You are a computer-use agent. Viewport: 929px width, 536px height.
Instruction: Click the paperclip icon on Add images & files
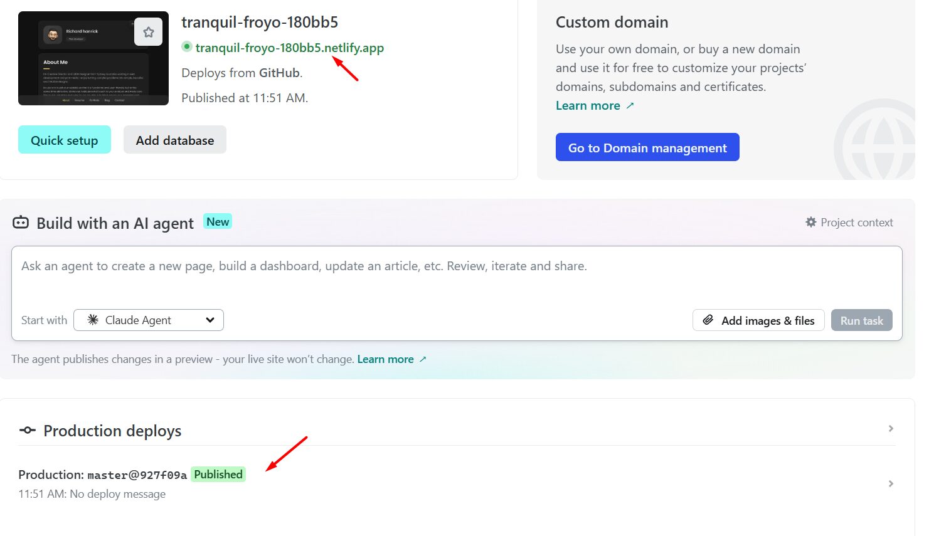click(708, 320)
